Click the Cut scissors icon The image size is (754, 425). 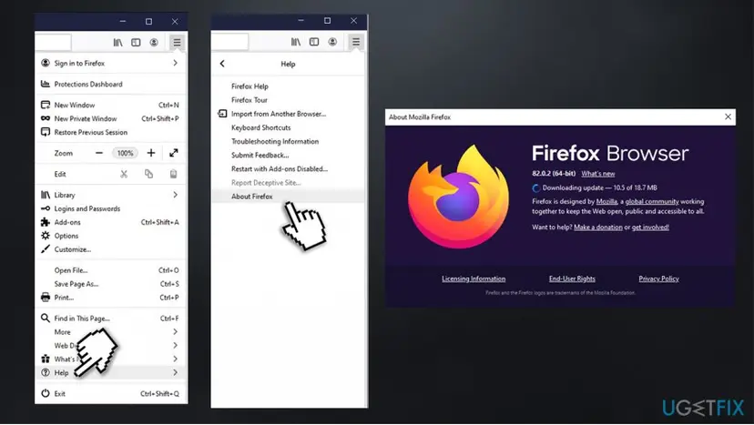tap(124, 174)
